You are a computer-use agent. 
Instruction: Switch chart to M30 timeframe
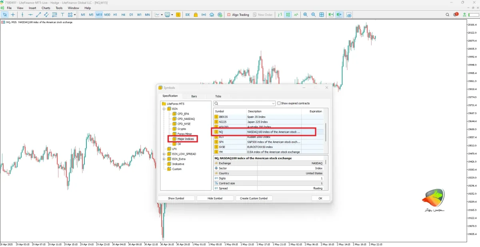tap(107, 15)
